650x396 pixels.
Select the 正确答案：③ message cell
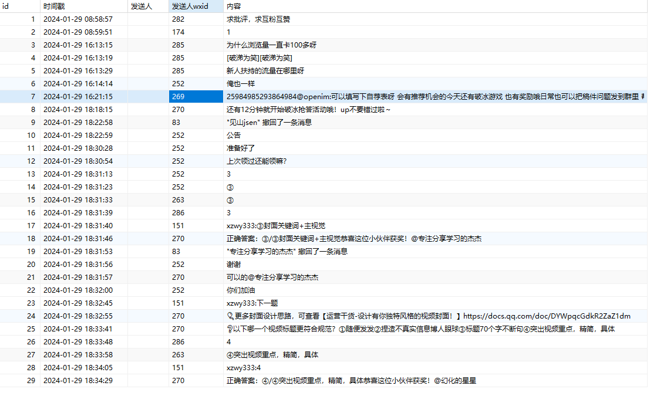tap(435, 239)
